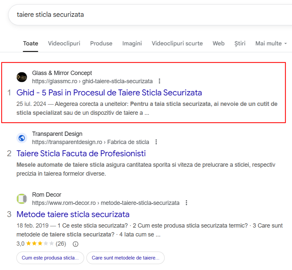
Task: Open Taiere Sticla Facuta de Profesionisti link
Action: pos(81,154)
